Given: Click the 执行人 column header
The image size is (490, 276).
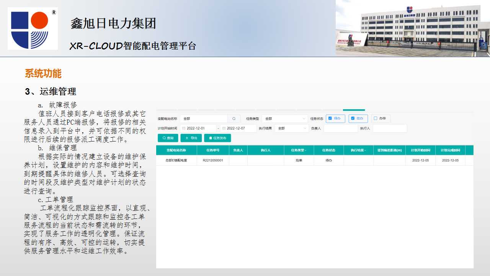Looking at the screenshot, I should tap(266, 150).
